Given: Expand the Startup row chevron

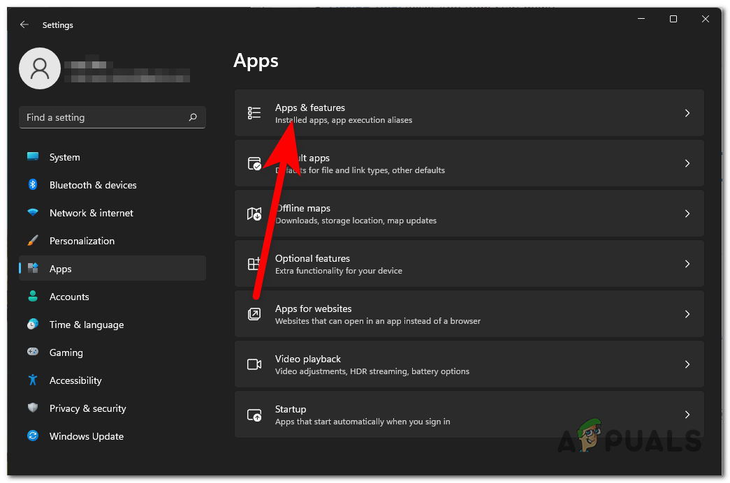Looking at the screenshot, I should (687, 415).
